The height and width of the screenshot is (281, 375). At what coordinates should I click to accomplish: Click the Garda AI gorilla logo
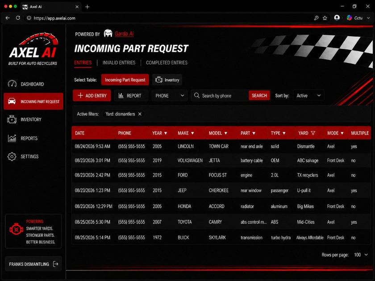pos(108,33)
